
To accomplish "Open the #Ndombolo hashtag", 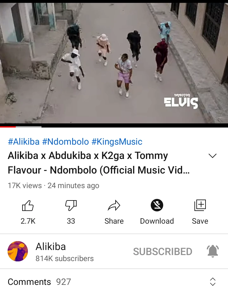I will pos(66,142).
